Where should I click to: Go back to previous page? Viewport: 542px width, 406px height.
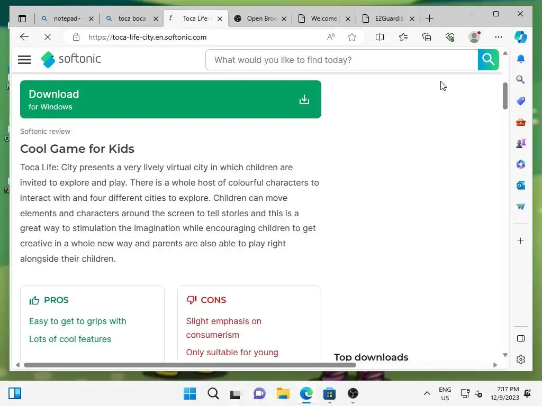[24, 37]
